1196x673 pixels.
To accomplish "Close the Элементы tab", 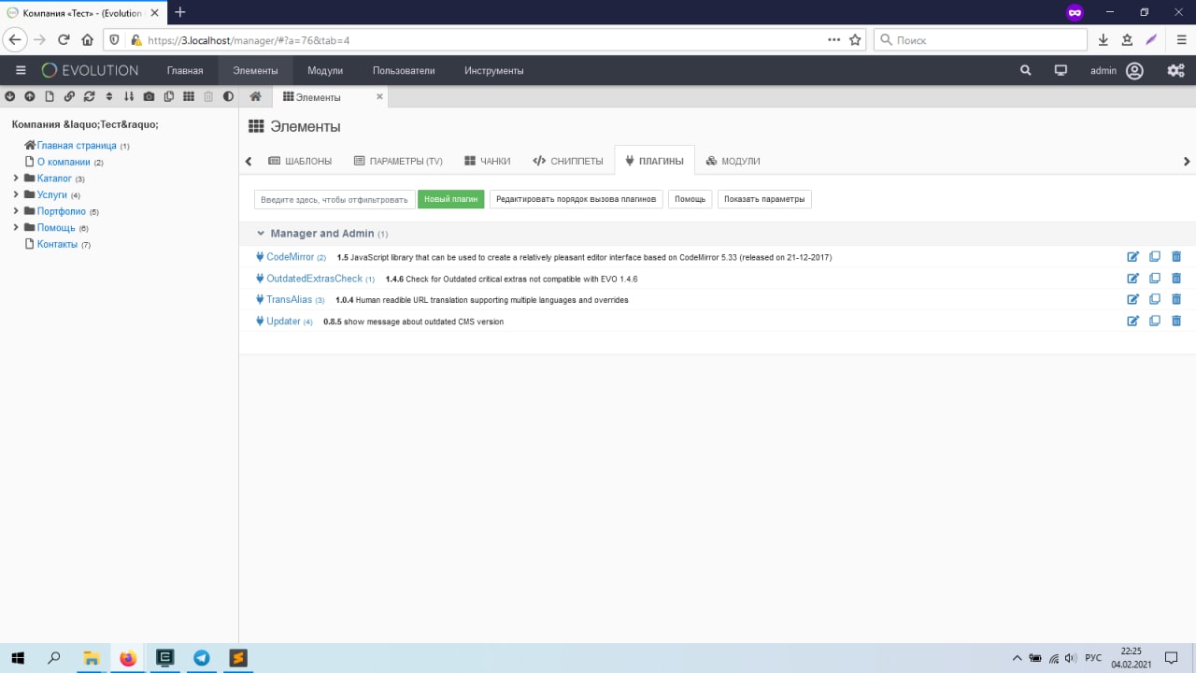I will [x=379, y=96].
